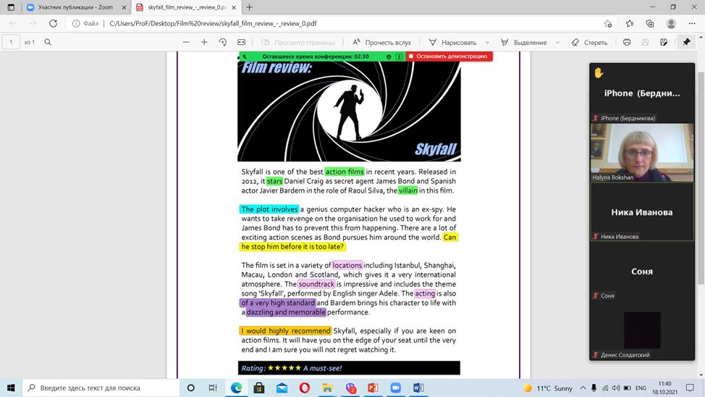Open Mail app from taskbar
This screenshot has height=397, width=705.
(x=282, y=388)
